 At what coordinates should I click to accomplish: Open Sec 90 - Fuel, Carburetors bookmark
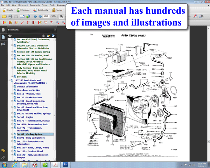click(31, 138)
